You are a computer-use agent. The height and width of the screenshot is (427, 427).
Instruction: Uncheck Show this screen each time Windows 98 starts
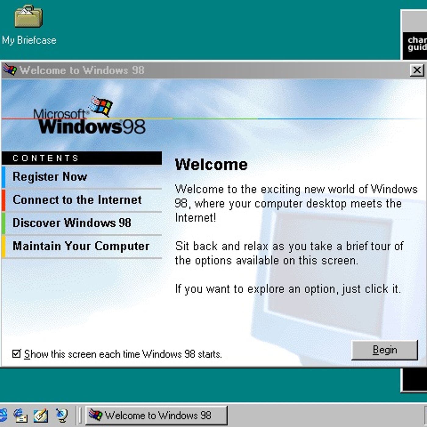(x=16, y=354)
